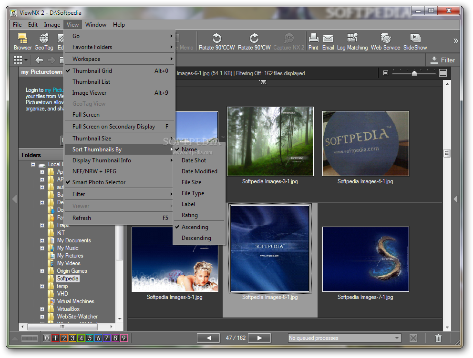Sort thumbnails by File Type
Image resolution: width=473 pixels, height=358 pixels.
(199, 193)
